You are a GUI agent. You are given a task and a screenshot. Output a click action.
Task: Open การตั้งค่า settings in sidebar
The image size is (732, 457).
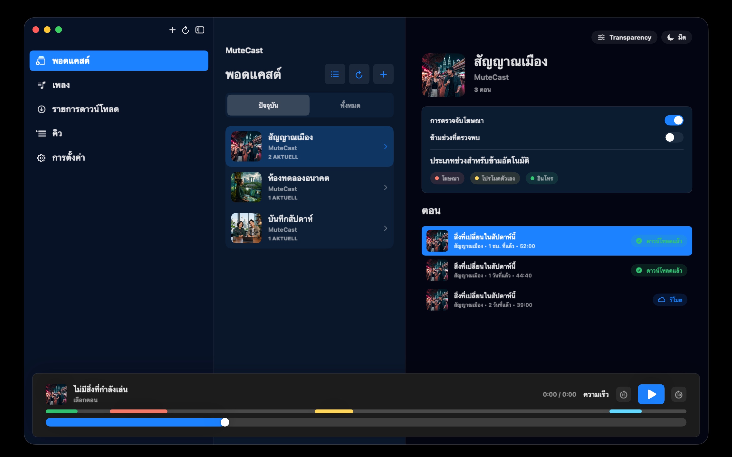(119, 157)
